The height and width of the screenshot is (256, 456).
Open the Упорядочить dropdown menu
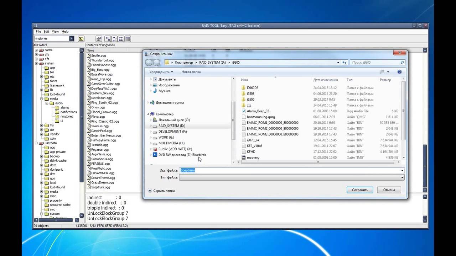coord(161,72)
